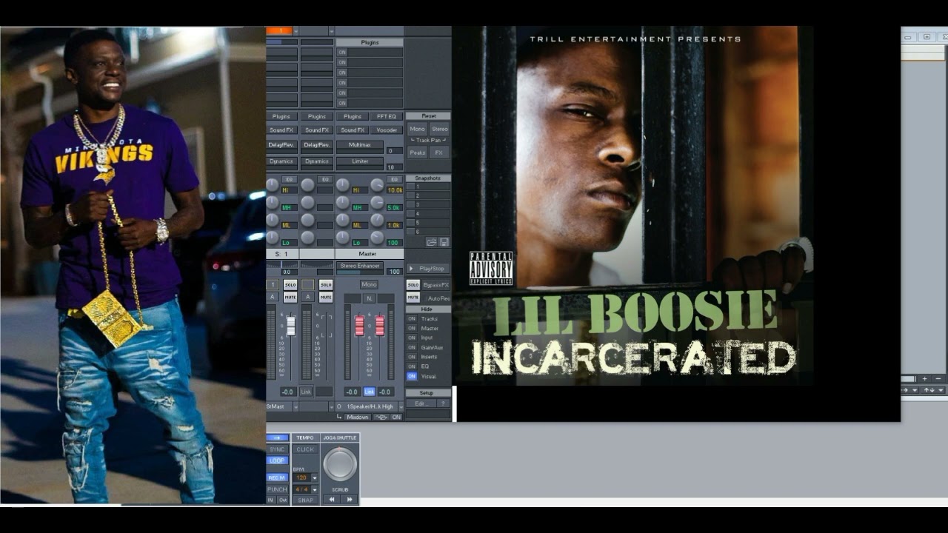Click the link icon beside Mixdown

click(381, 417)
